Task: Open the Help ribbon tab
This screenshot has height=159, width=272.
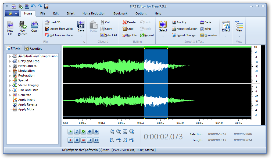Action: coord(158,13)
